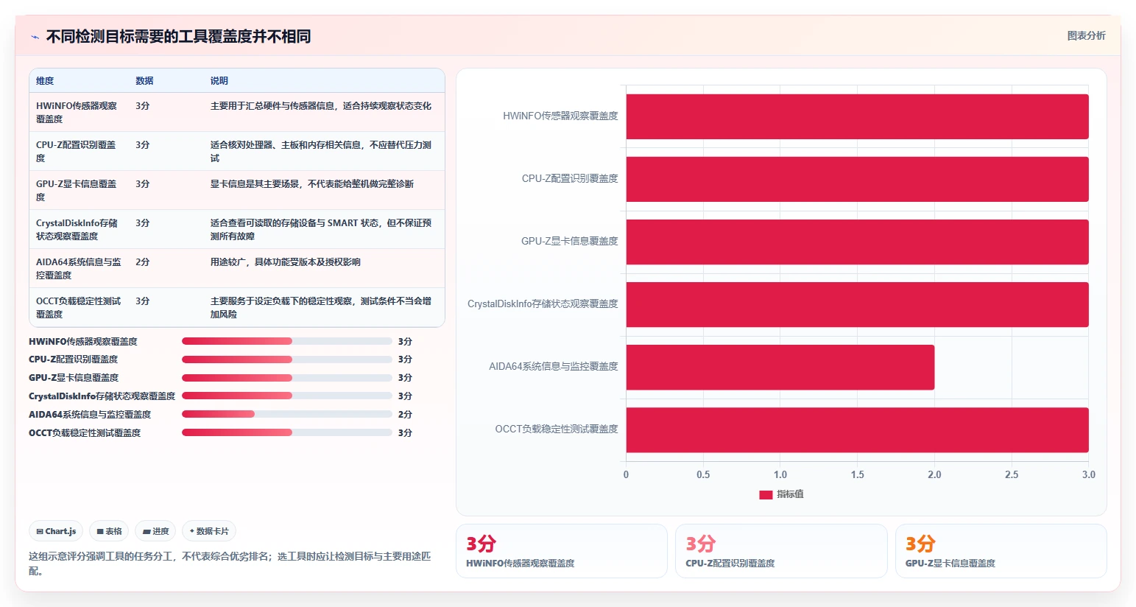
Task: Click the CrystalDiskInfo存储状态观察覆盖度 progress bar
Action: point(287,396)
